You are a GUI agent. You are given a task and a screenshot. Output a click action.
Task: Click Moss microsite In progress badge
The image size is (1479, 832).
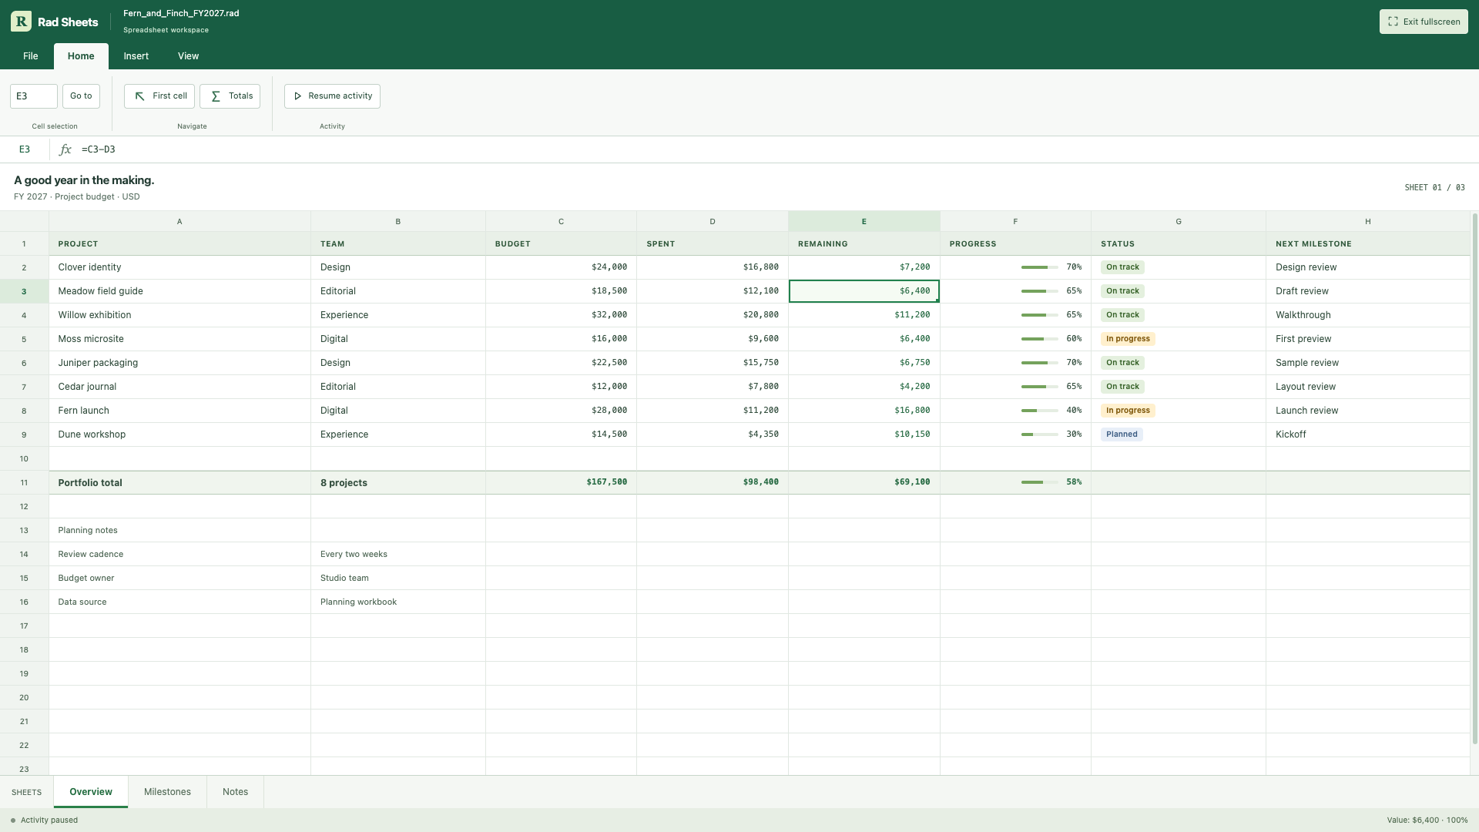tap(1128, 339)
